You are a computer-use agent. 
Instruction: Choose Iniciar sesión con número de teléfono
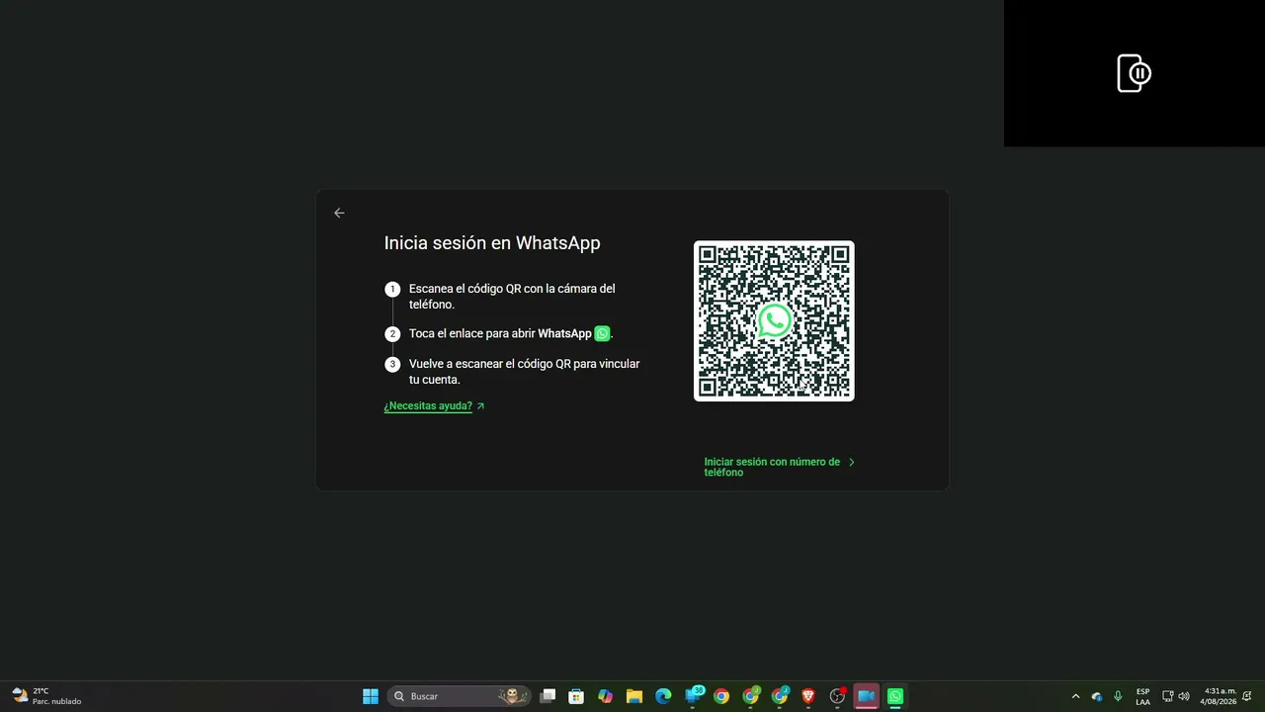click(772, 467)
